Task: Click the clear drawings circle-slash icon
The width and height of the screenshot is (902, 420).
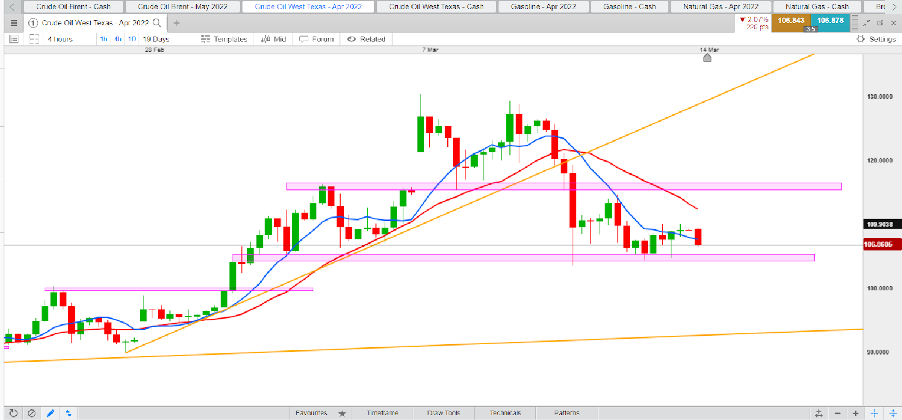Action: (x=32, y=413)
